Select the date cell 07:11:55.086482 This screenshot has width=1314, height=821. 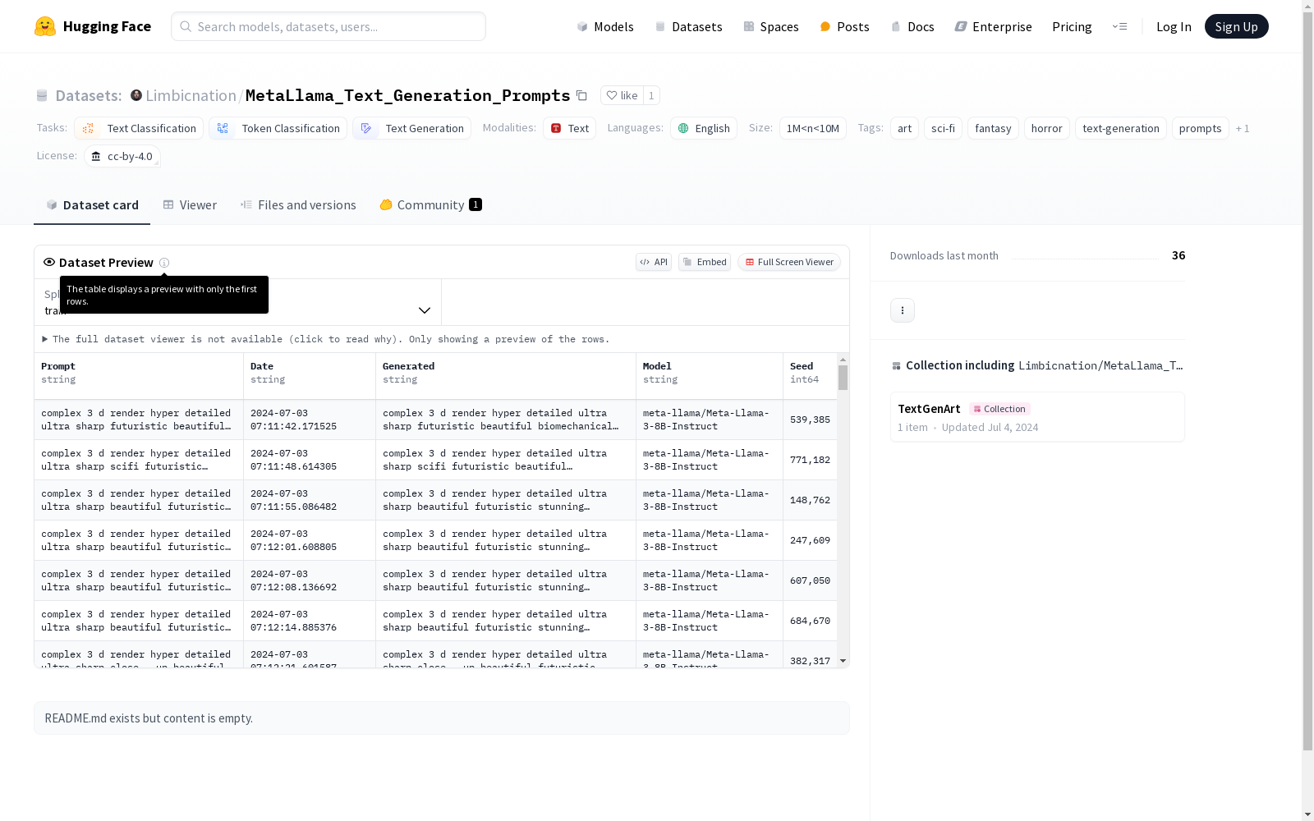(310, 500)
